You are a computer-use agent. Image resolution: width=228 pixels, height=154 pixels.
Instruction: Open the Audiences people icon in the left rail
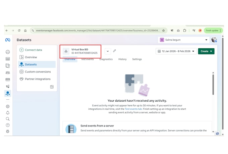8,72
